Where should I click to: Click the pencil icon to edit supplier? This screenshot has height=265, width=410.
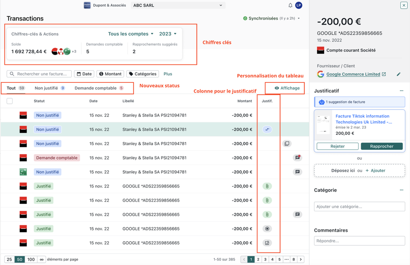tap(398, 74)
